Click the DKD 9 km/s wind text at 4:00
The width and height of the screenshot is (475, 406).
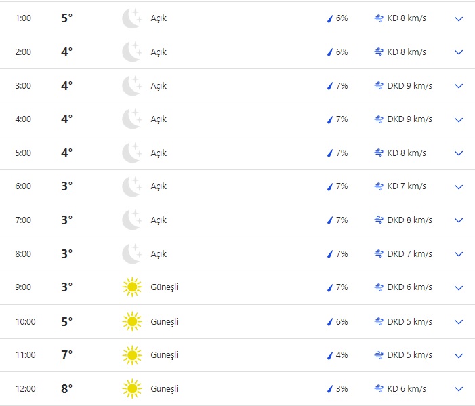click(409, 119)
